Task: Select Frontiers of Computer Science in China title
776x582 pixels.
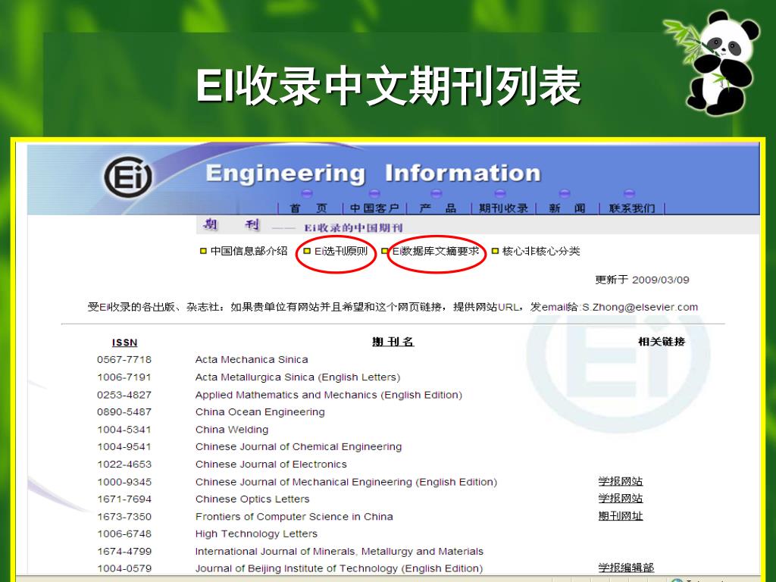Action: pos(294,517)
